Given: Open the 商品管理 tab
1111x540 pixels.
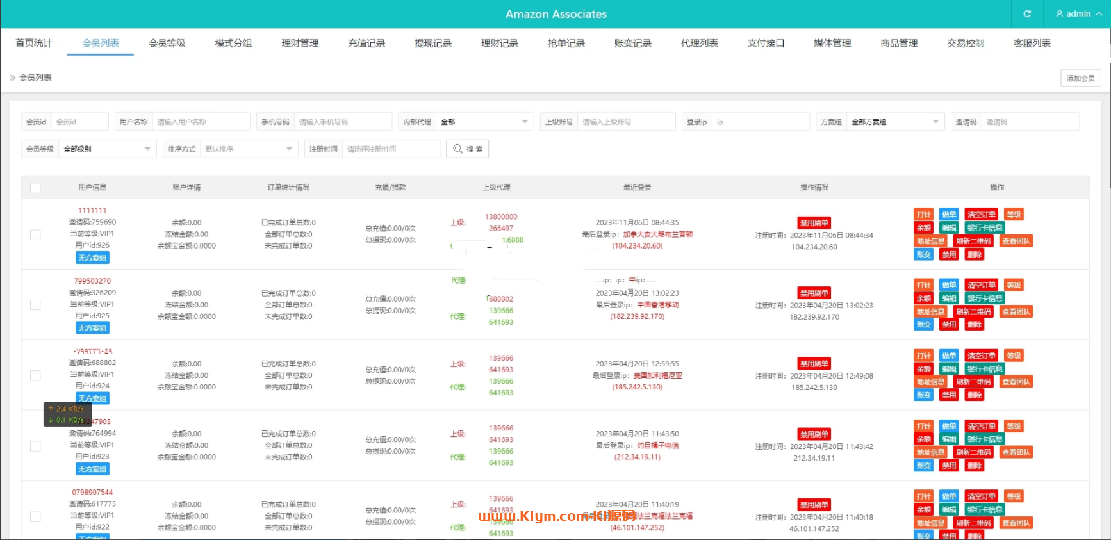Looking at the screenshot, I should point(899,43).
